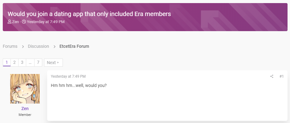Image resolution: width=290 pixels, height=123 pixels.
Task: Click the clock icon in thread header
Action: [x=24, y=22]
